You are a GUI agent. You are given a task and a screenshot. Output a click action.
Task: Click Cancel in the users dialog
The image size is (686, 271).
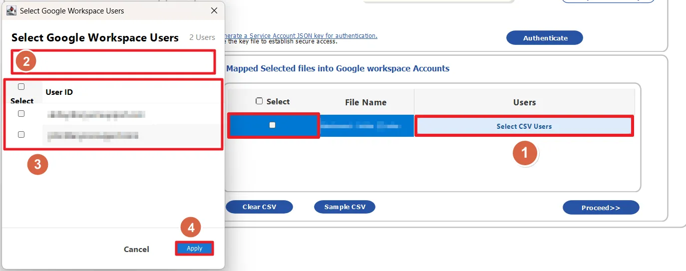[x=136, y=249]
